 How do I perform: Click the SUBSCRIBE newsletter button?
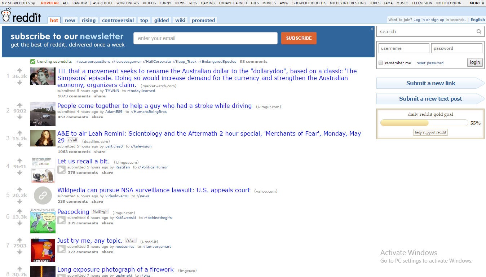pyautogui.click(x=299, y=38)
